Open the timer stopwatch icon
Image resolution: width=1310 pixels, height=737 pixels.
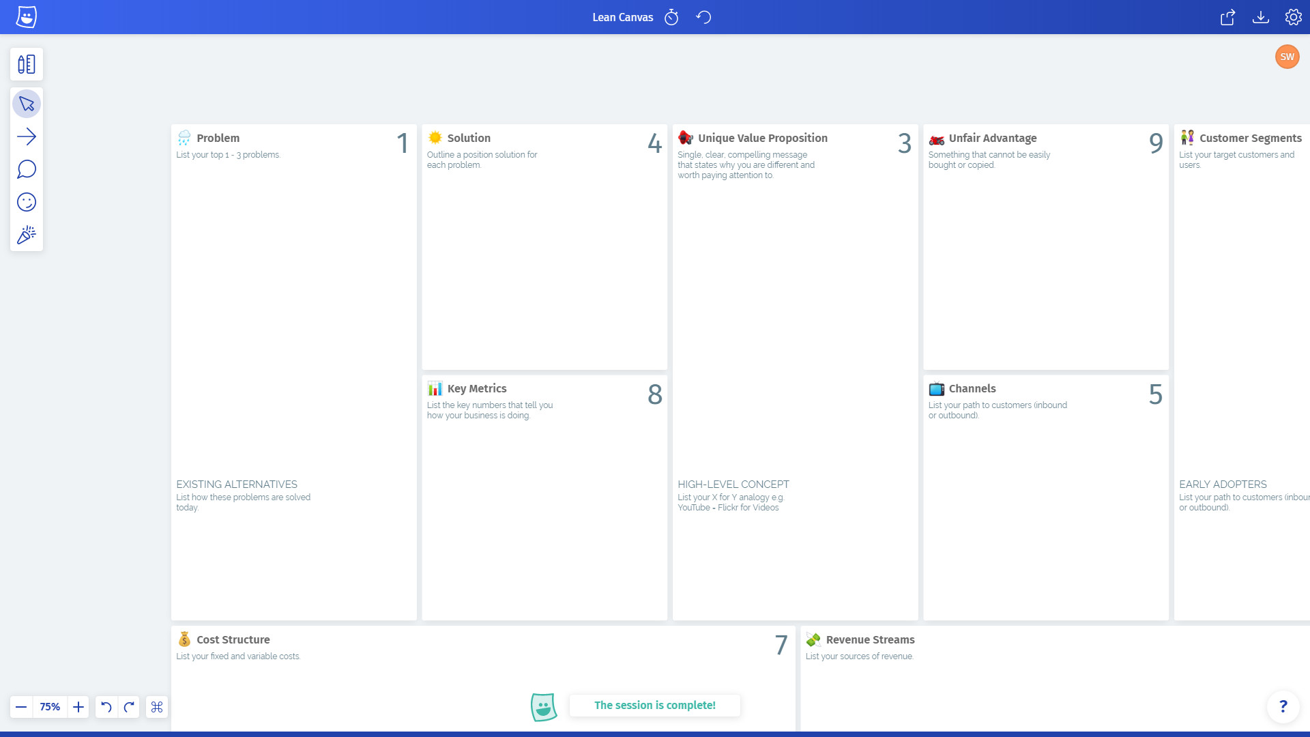click(x=671, y=17)
